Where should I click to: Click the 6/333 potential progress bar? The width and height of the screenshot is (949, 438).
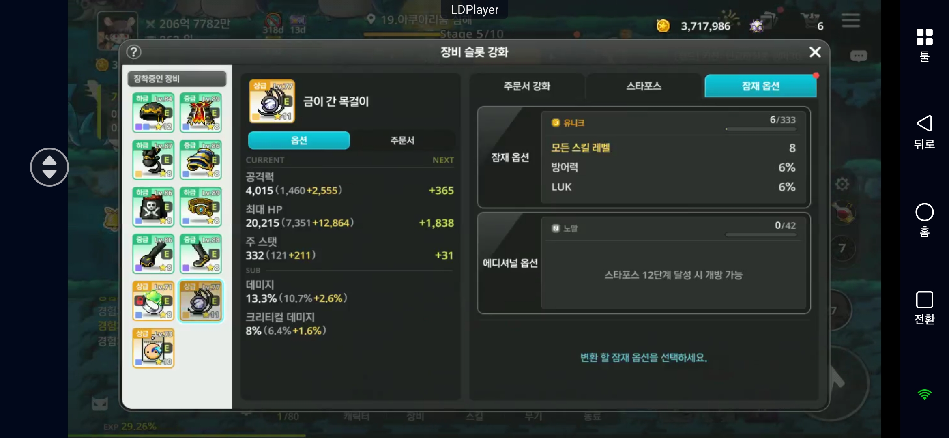coord(761,129)
